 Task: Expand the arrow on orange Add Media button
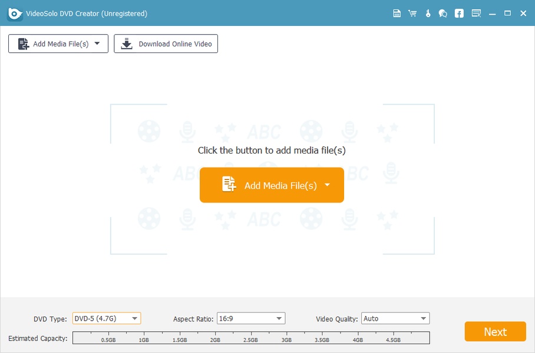click(327, 185)
